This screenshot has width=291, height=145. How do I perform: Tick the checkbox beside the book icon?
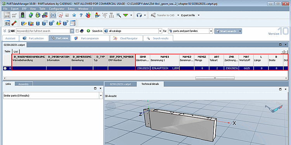click(77, 31)
